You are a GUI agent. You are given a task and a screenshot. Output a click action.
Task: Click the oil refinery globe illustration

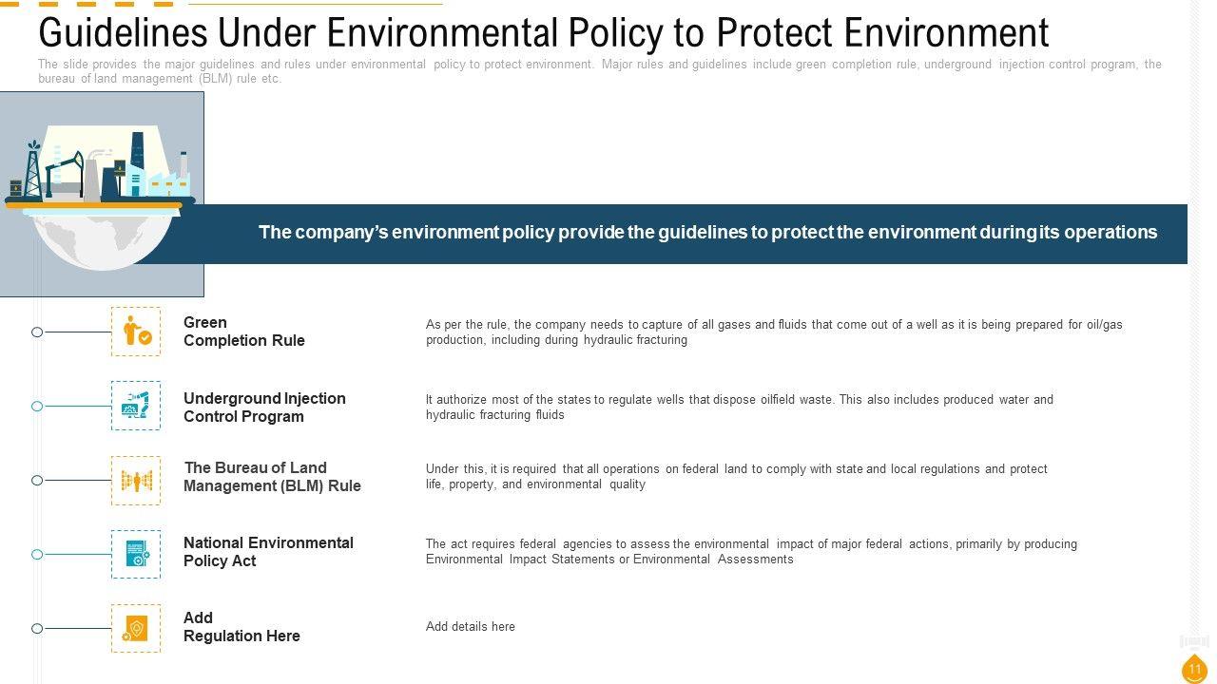102,194
